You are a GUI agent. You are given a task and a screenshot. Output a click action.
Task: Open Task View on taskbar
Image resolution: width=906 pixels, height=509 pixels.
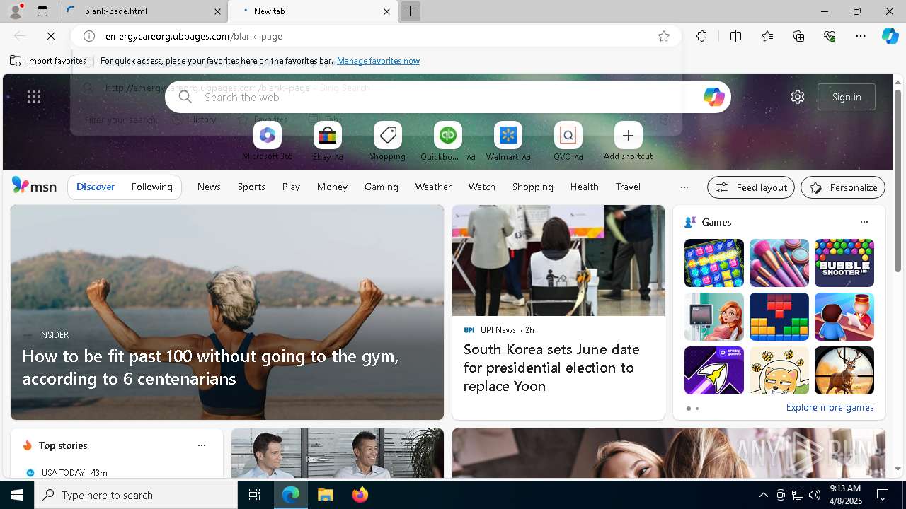pos(255,495)
